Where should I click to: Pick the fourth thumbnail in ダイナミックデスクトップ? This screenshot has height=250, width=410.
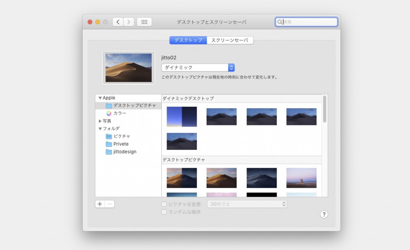point(301,117)
